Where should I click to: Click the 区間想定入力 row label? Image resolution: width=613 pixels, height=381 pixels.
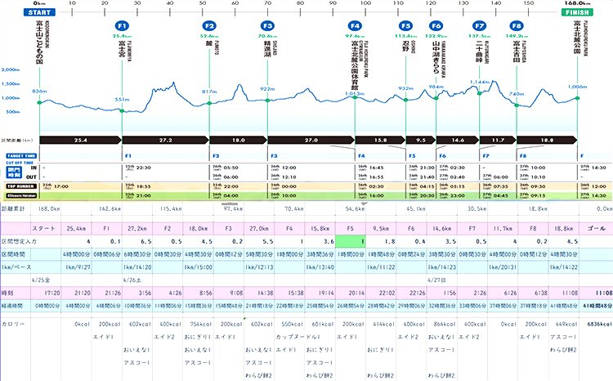19,241
